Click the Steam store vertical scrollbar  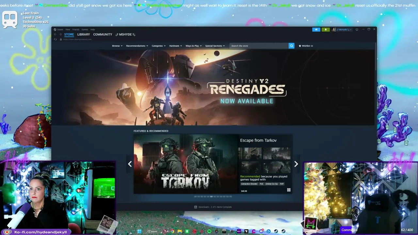point(376,55)
